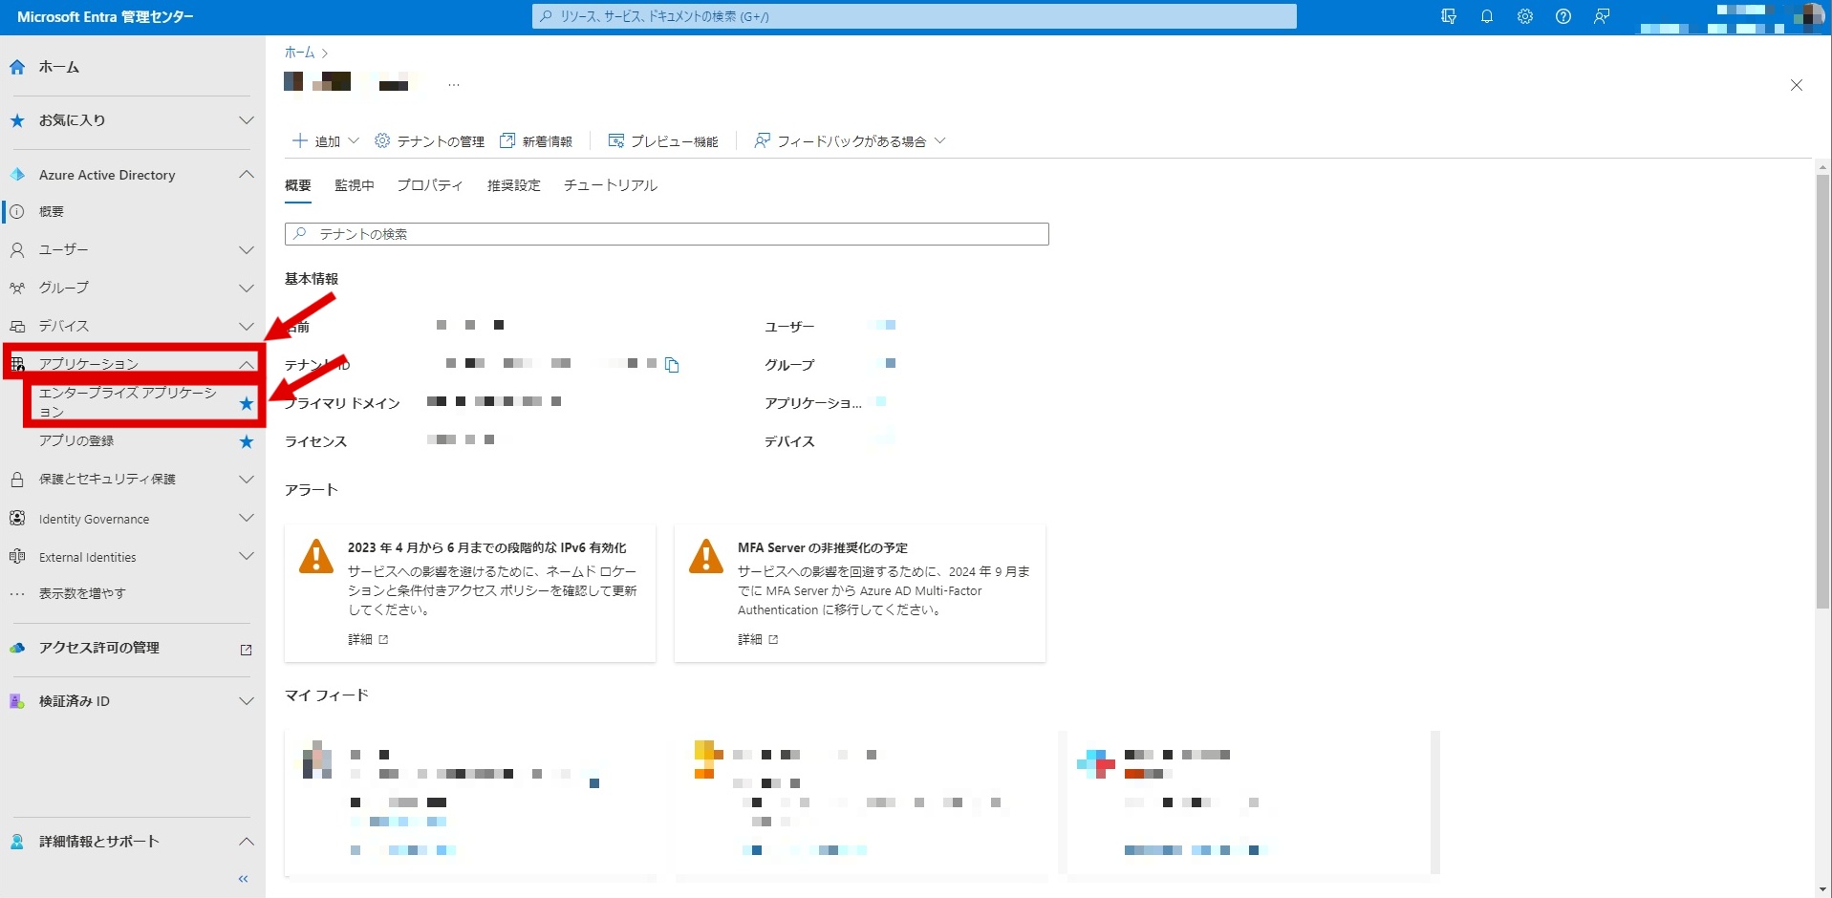Image resolution: width=1832 pixels, height=898 pixels.
Task: Click the top resource search box
Action: tap(915, 16)
